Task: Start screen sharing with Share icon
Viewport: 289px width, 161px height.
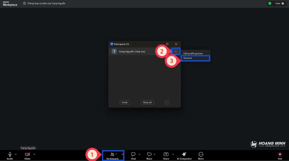Action: point(166,154)
